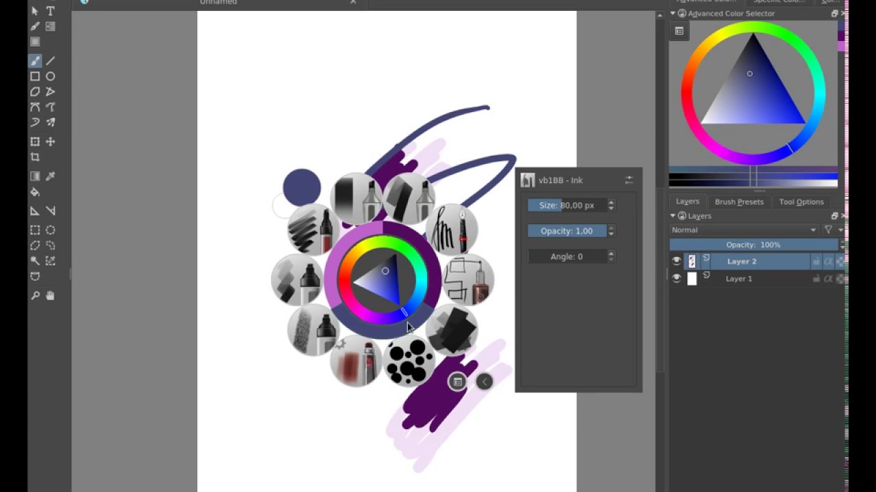Select the Gradient tool
876x492 pixels.
coord(35,176)
